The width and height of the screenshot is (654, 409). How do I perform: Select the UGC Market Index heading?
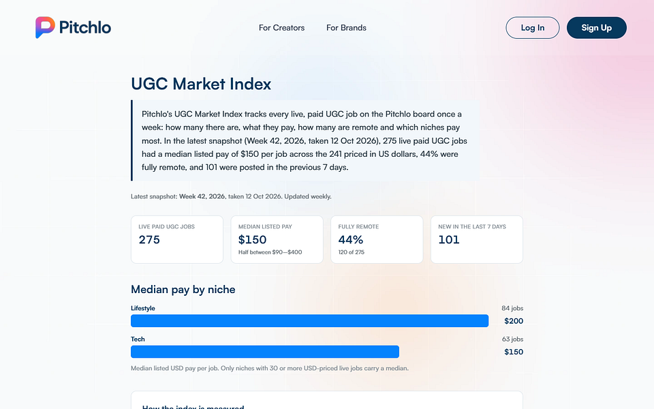pyautogui.click(x=201, y=84)
